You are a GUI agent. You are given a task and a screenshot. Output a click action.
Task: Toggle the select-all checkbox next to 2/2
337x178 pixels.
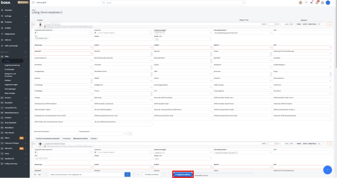[x=35, y=175]
